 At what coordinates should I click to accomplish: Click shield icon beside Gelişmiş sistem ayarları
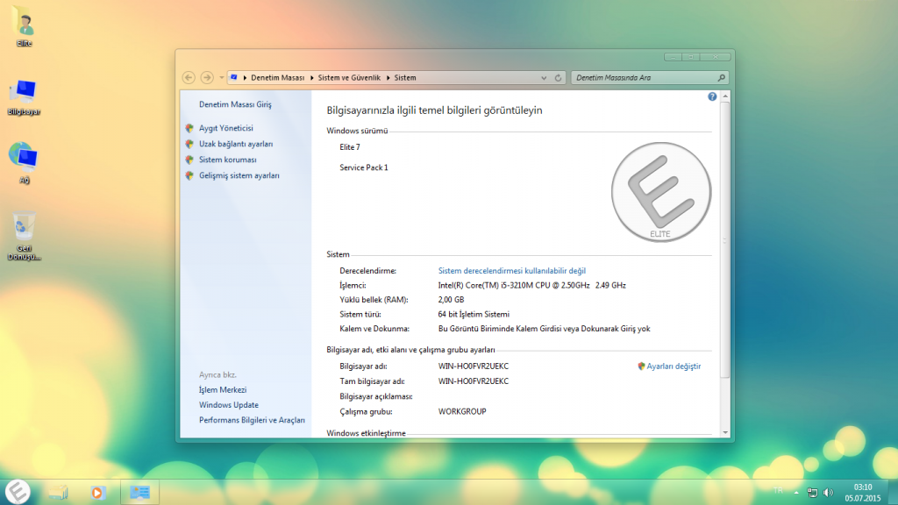point(189,175)
